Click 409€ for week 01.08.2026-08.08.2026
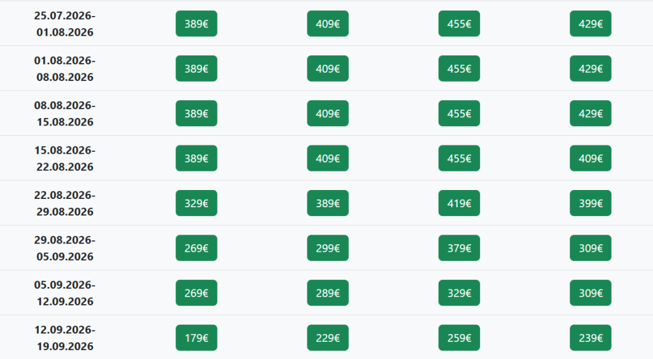Screen dimensions: 653x359 pos(328,68)
